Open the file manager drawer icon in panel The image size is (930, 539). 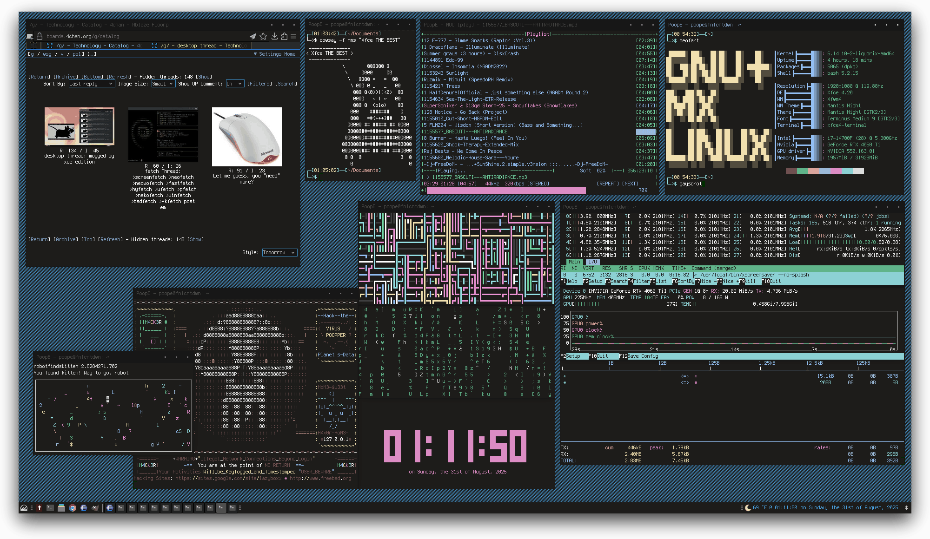coord(61,508)
